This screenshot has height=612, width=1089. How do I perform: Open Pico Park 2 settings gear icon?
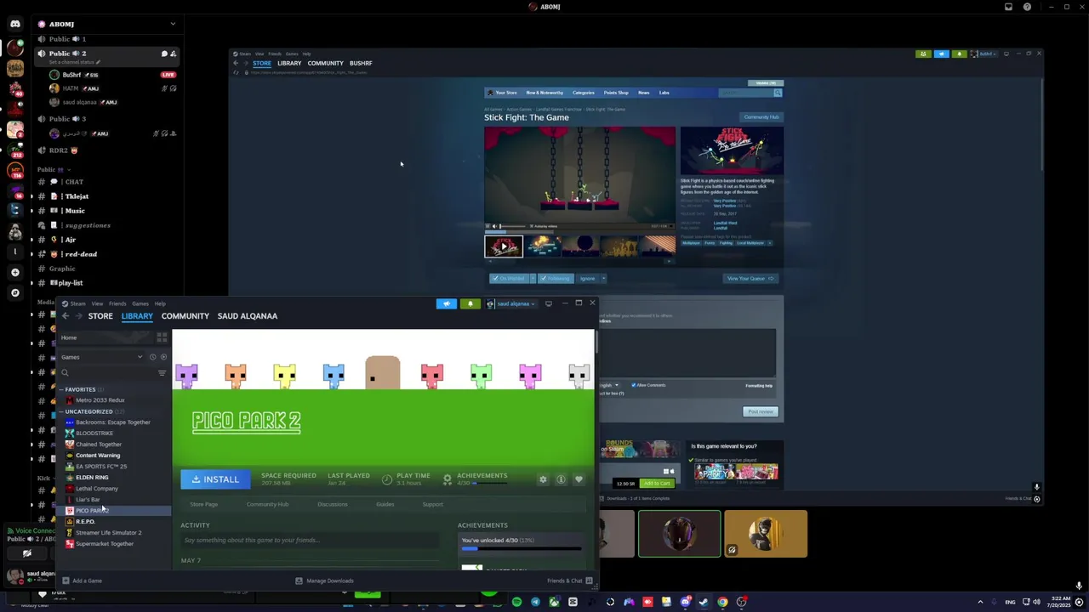click(x=543, y=479)
